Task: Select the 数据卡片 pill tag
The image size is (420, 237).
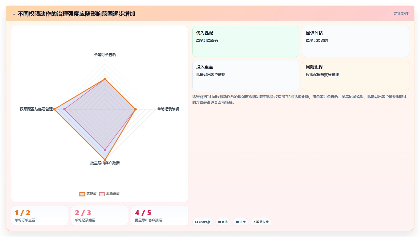Action: click(261, 222)
